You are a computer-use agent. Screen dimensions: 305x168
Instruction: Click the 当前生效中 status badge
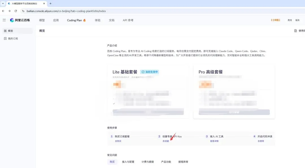150,72
